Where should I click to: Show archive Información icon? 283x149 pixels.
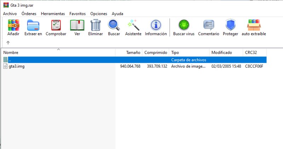(156, 25)
